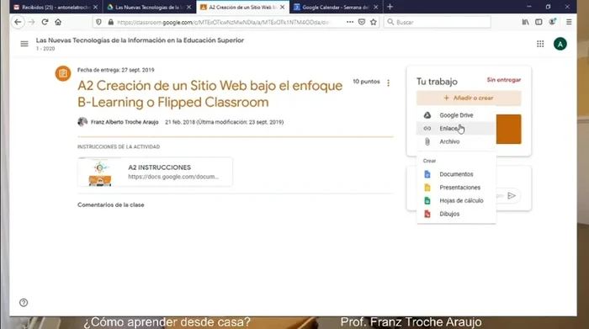Open the A2 INSTRUCCIONES attachment
The height and width of the screenshot is (329, 589).
coord(155,172)
